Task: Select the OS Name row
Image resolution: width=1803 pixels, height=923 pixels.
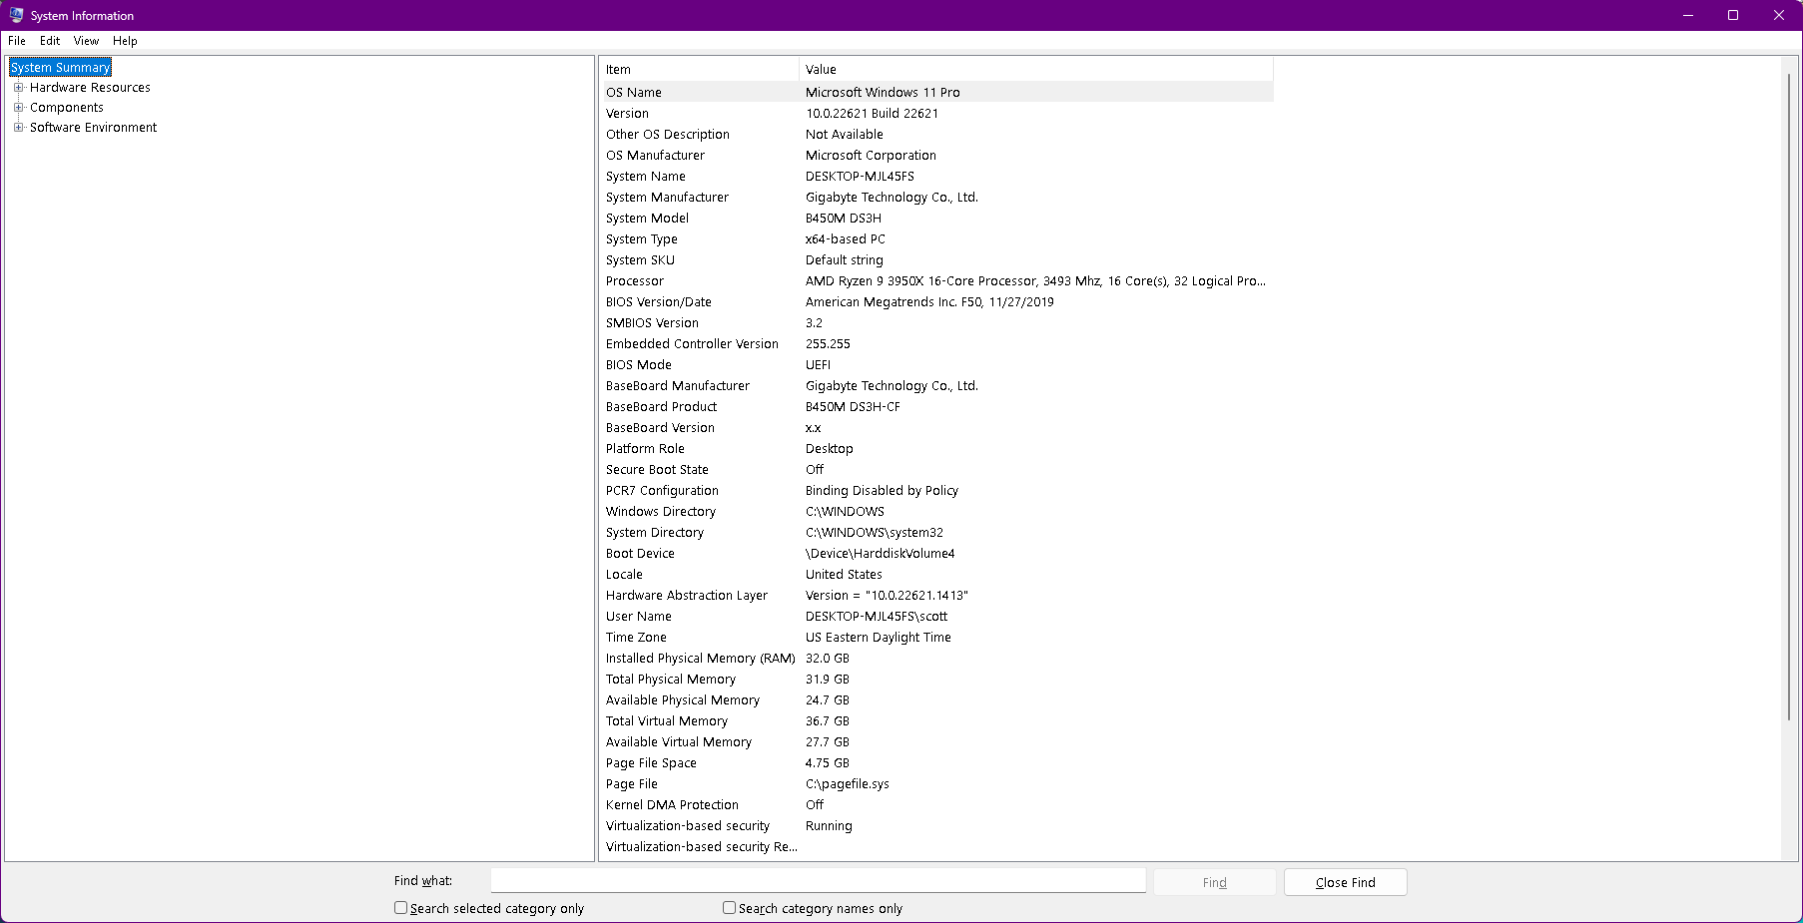Action: click(x=936, y=92)
